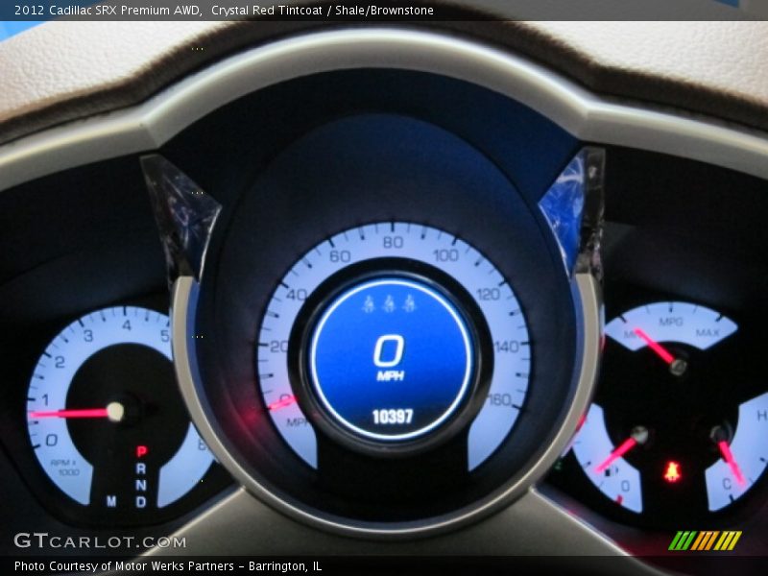Click the H hot mark on temperature gauge
The height and width of the screenshot is (576, 768).
point(761,416)
